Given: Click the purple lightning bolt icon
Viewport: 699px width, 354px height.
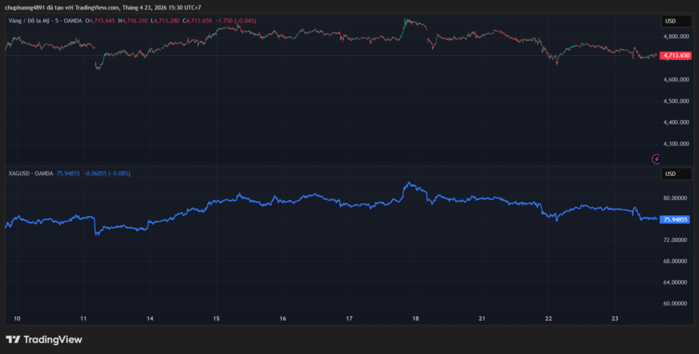Looking at the screenshot, I should [x=657, y=159].
